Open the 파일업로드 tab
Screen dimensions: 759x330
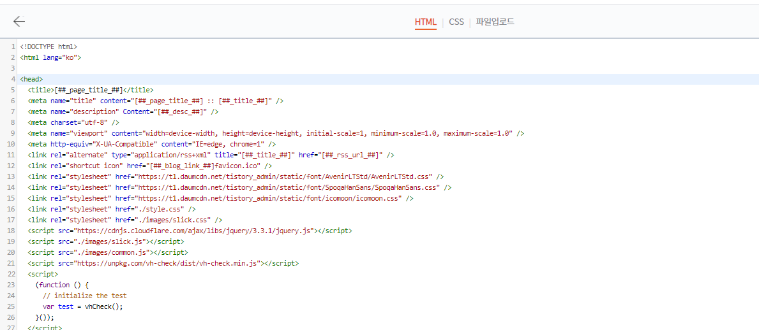(x=495, y=22)
